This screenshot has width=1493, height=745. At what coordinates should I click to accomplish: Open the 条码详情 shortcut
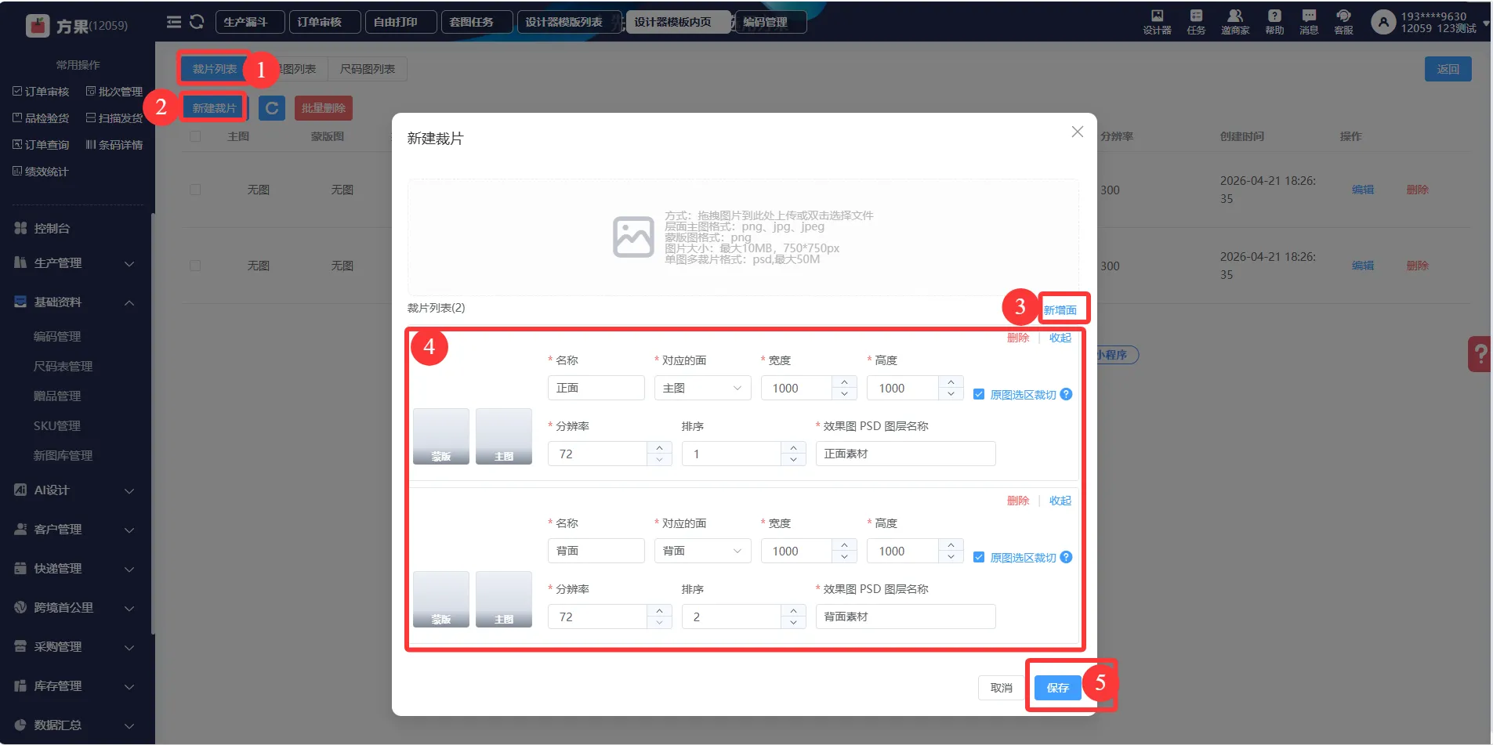click(114, 145)
